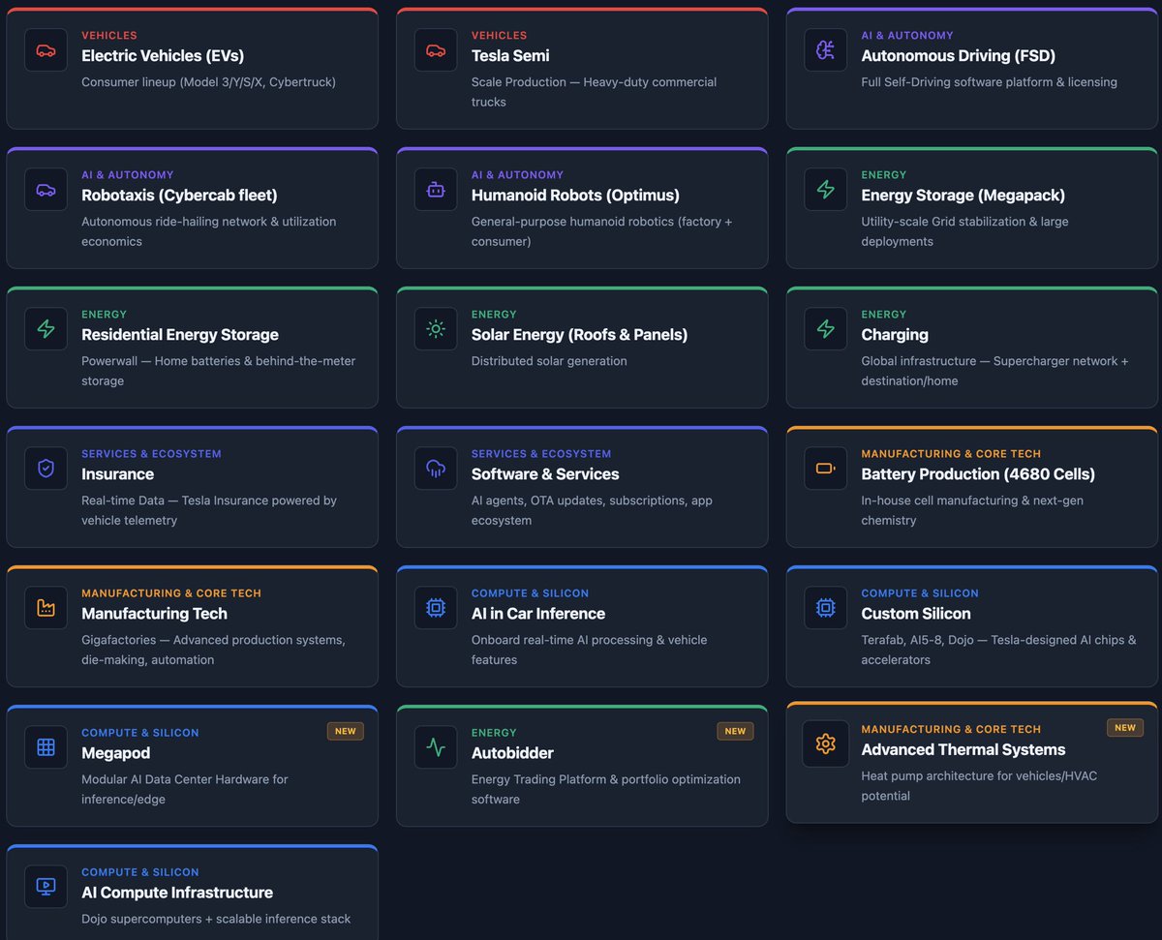Click the AI in Car Inference title
The image size is (1162, 940).
[538, 613]
